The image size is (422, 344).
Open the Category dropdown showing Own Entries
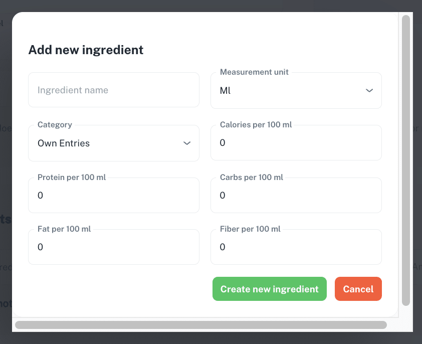point(114,143)
